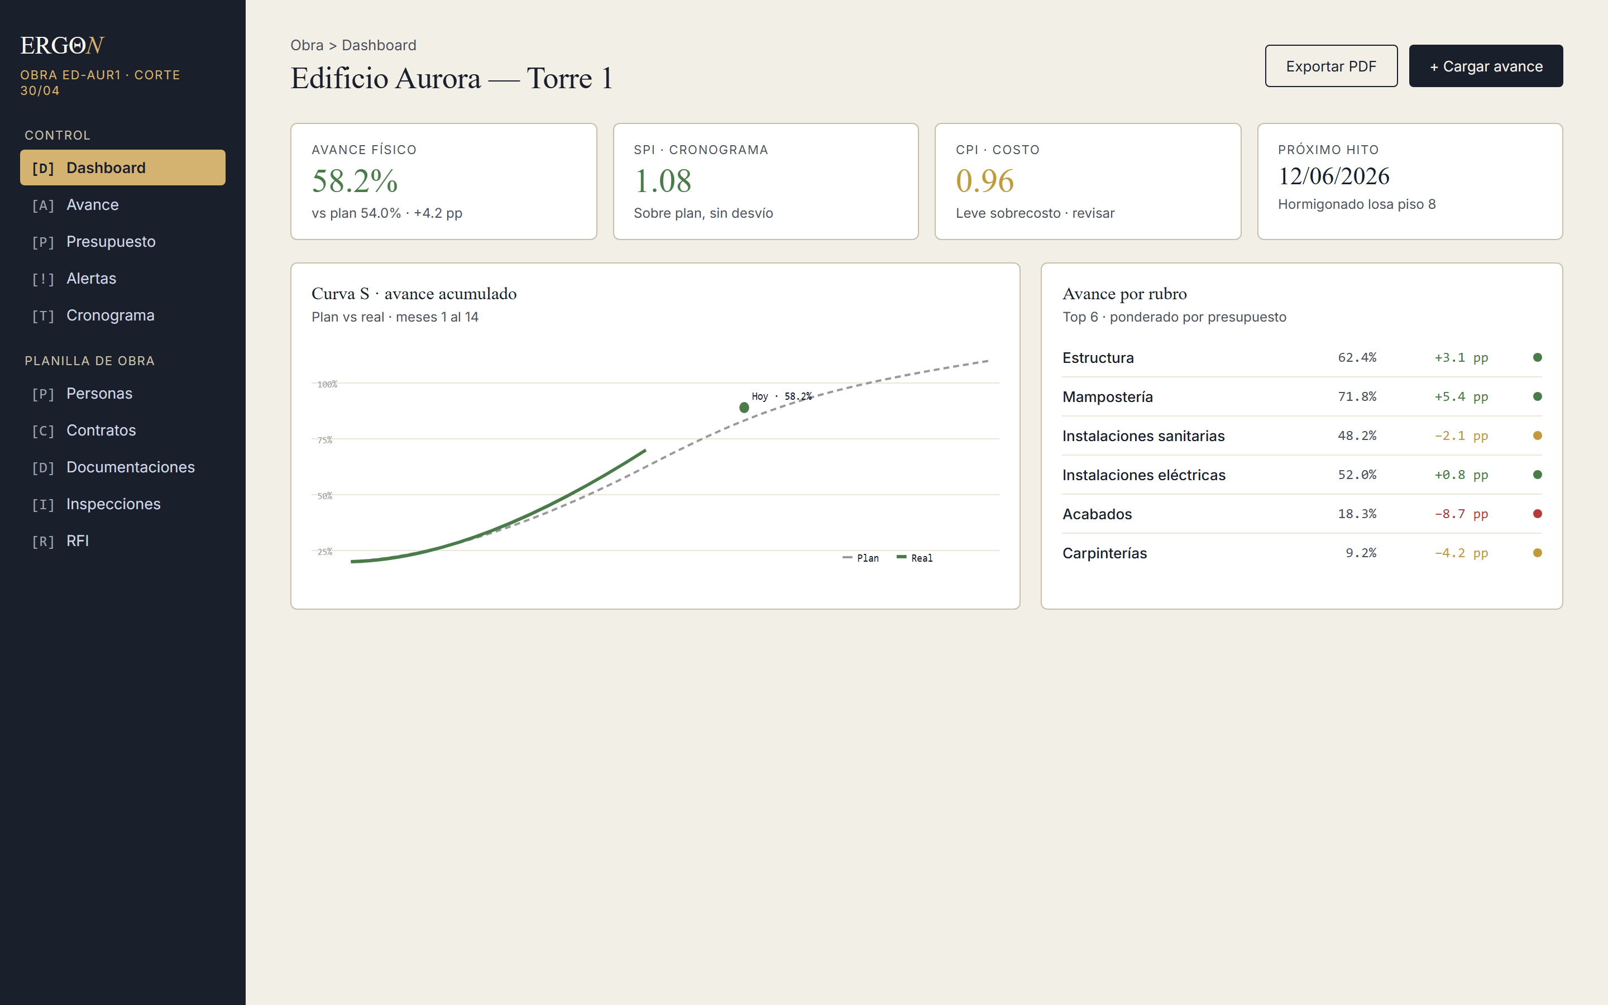Click the Curva S chart title
1608x1005 pixels.
(414, 294)
